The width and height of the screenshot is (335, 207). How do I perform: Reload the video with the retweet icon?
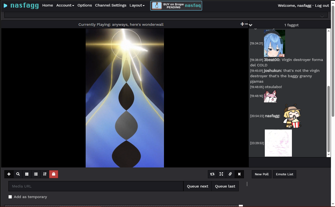point(212,174)
